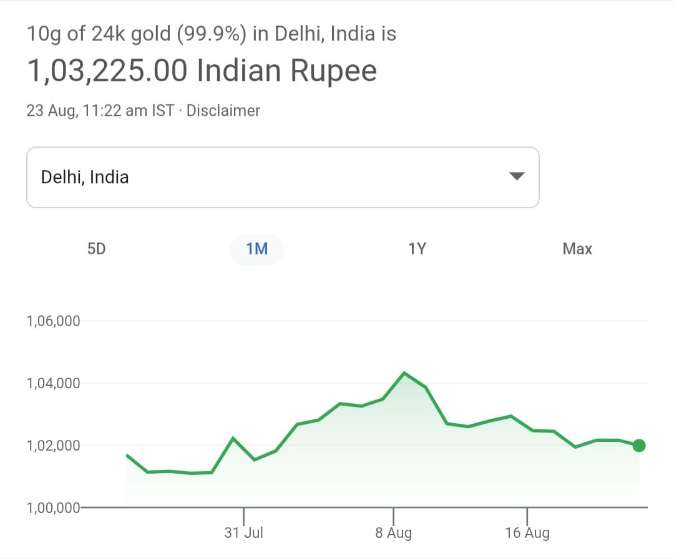Click the 31 Jul date label
This screenshot has width=674, height=559.
(243, 533)
